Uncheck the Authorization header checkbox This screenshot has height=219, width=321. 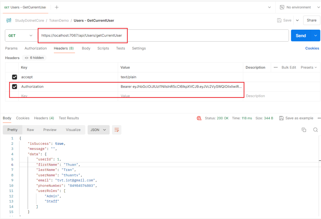pyautogui.click(x=14, y=87)
